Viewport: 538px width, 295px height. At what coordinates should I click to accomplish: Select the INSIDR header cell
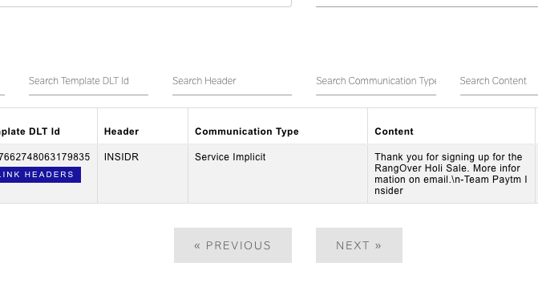pos(121,157)
